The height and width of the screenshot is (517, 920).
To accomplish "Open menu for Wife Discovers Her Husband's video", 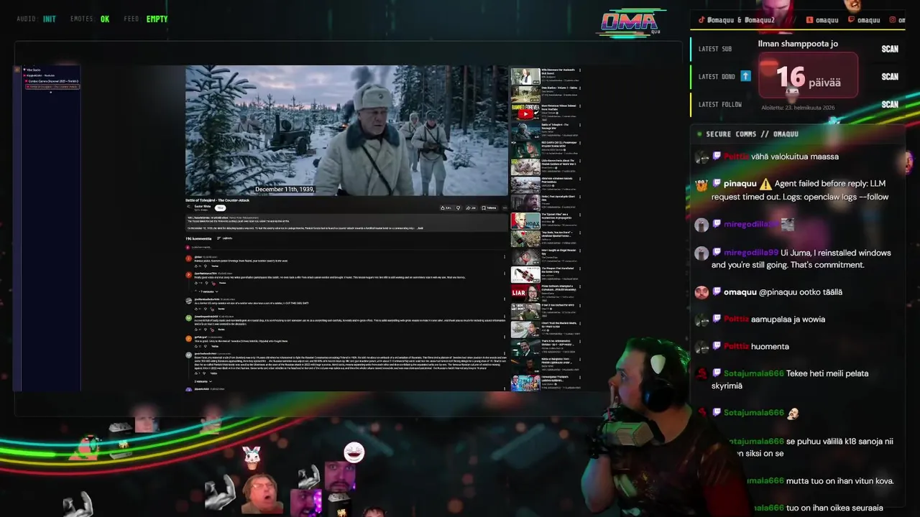I will pos(580,71).
